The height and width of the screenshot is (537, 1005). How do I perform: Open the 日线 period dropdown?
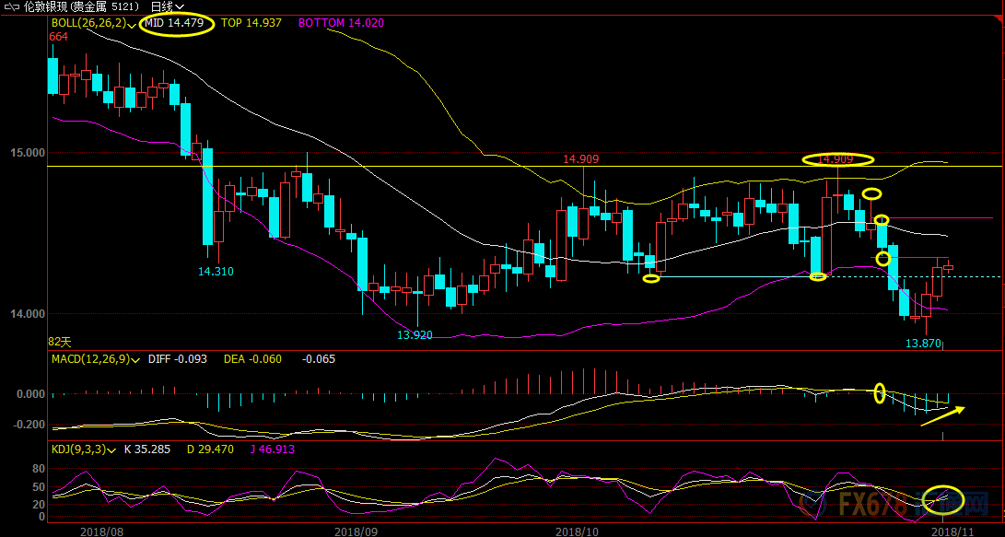point(168,7)
